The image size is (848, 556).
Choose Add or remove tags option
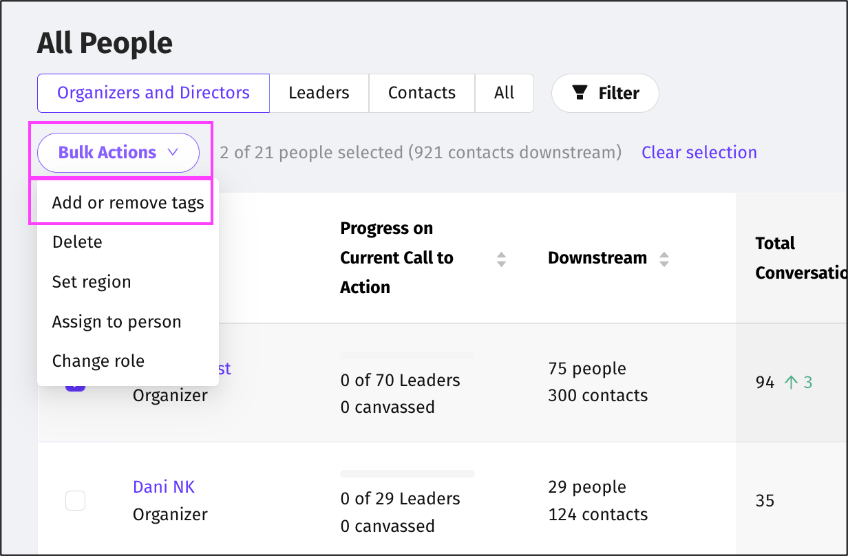point(128,203)
